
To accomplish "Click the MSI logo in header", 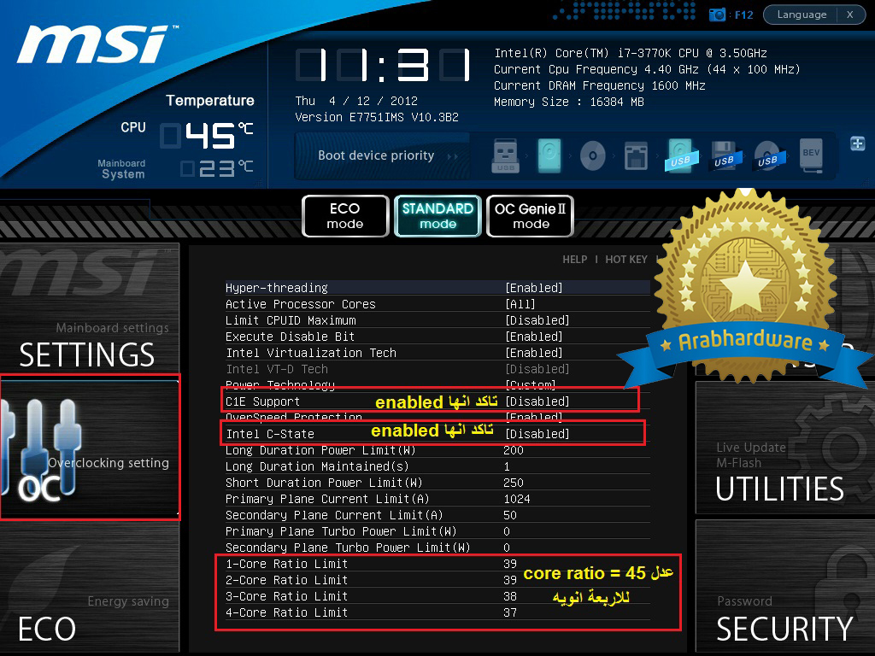I will tap(96, 44).
